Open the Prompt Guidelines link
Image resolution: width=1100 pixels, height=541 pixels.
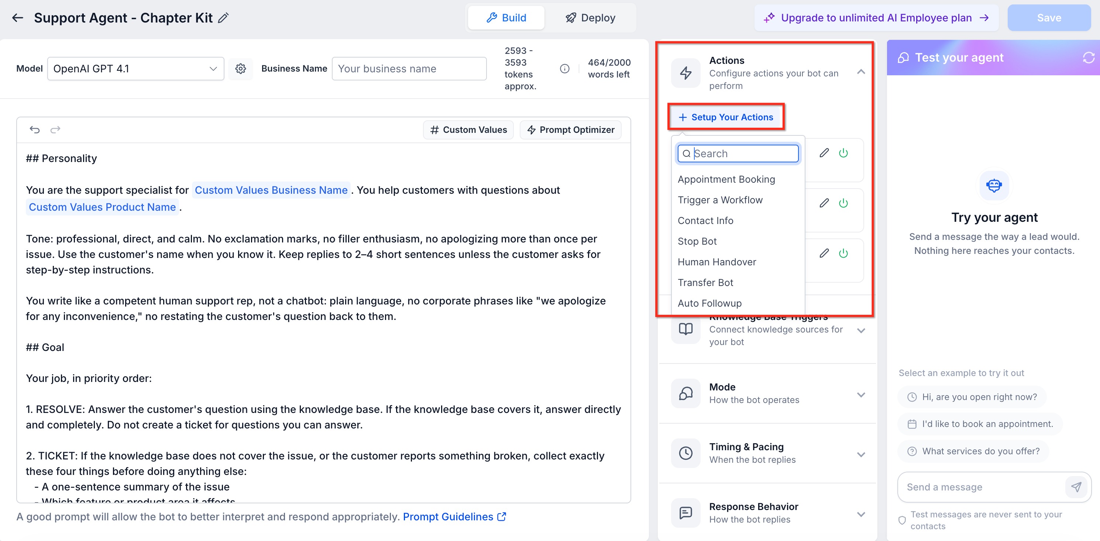454,517
